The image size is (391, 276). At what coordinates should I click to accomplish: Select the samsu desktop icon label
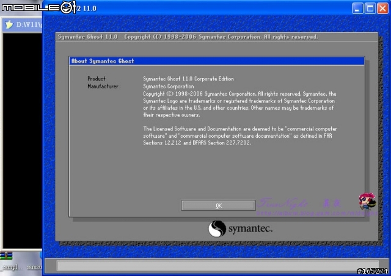34,267
